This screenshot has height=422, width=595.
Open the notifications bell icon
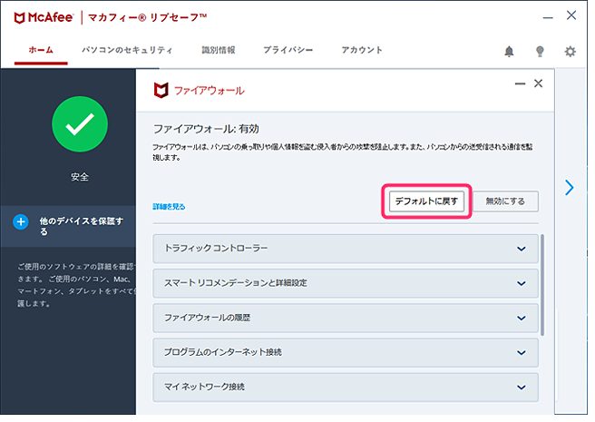(x=509, y=52)
